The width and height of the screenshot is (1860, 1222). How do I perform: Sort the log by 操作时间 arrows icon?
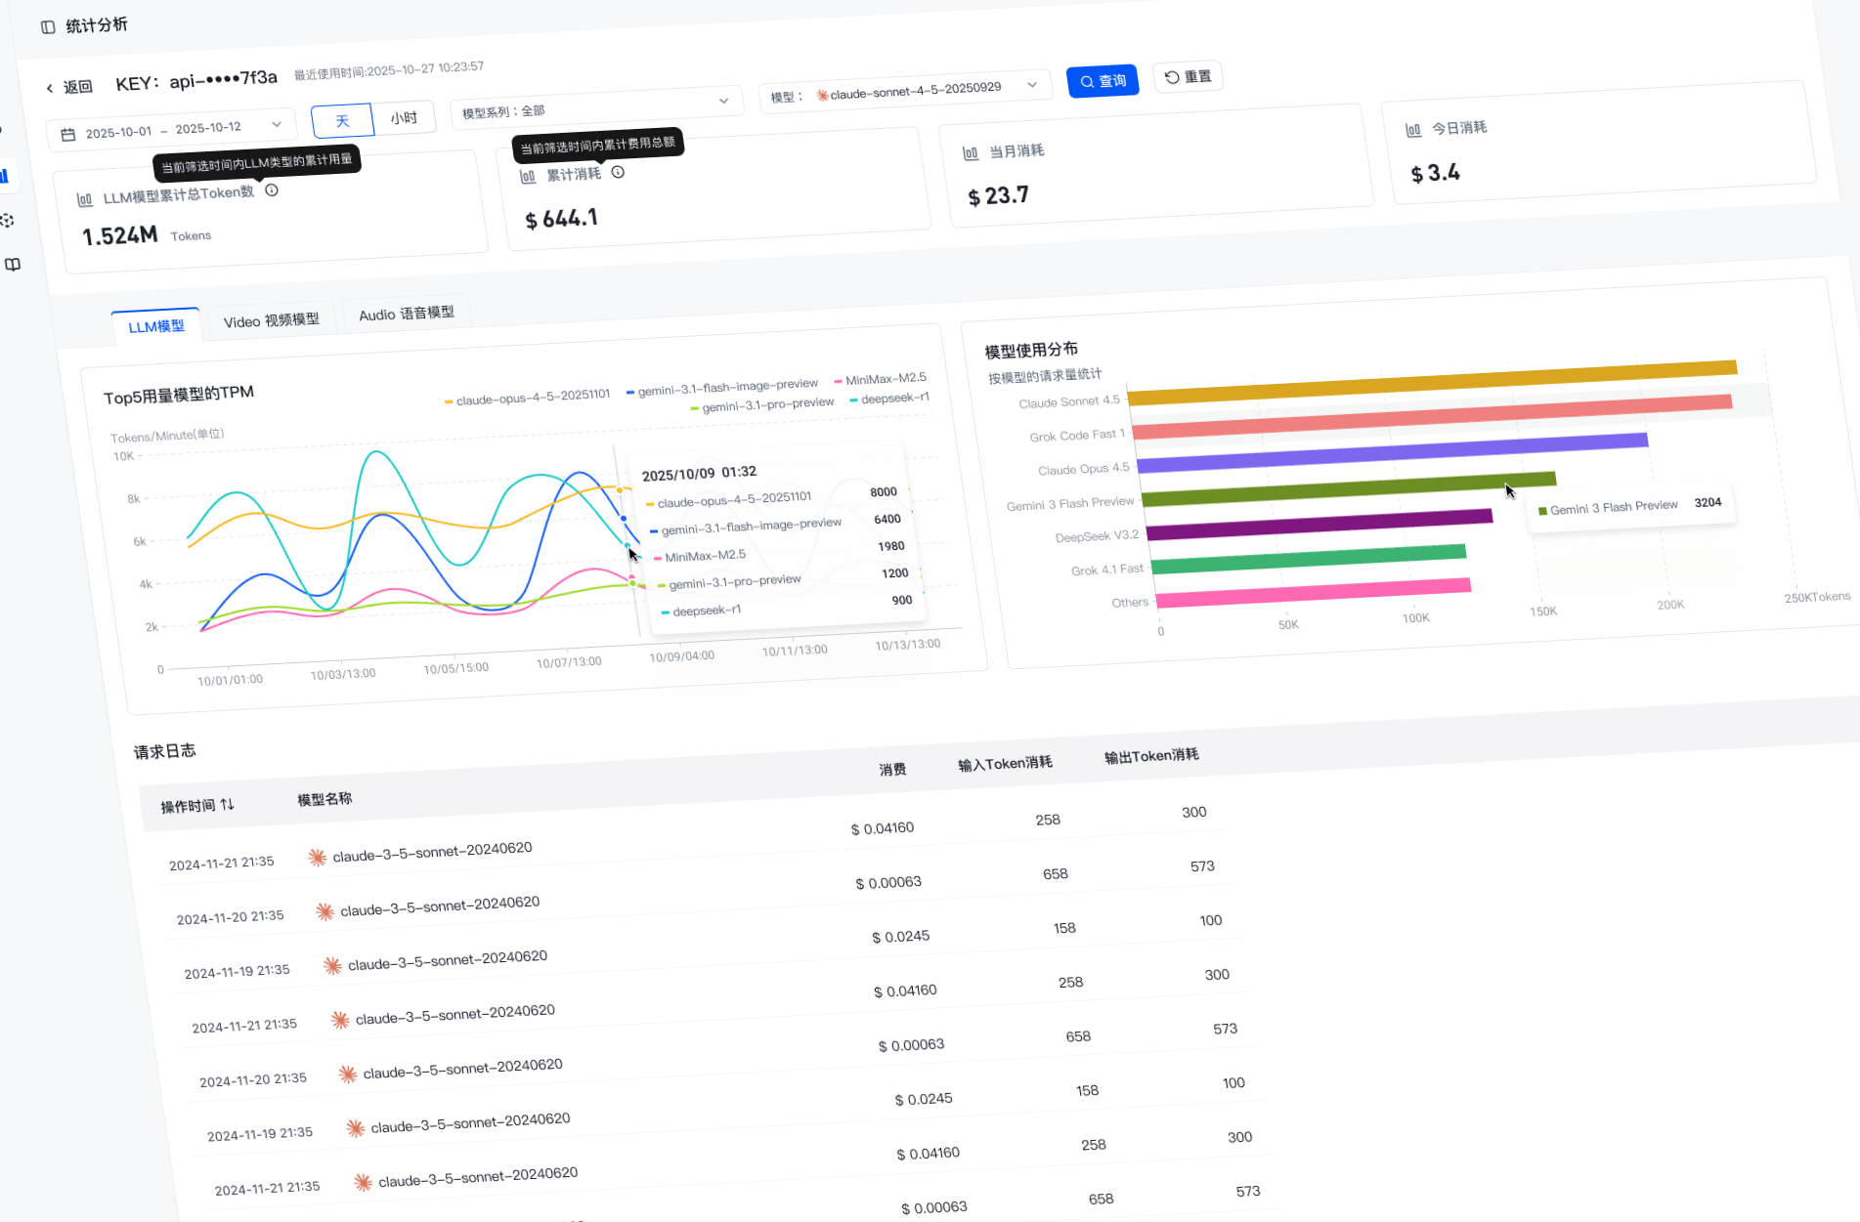(x=227, y=804)
